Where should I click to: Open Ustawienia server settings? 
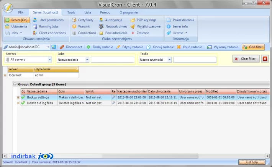[16, 26]
